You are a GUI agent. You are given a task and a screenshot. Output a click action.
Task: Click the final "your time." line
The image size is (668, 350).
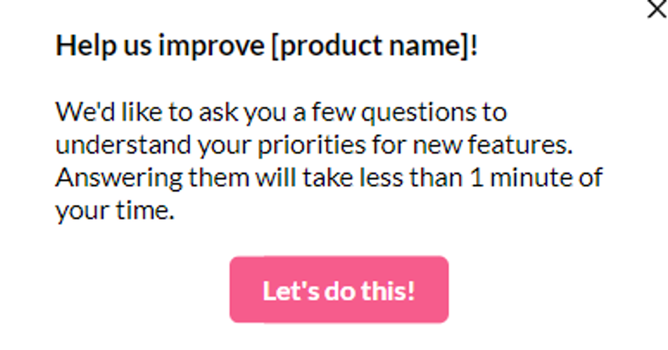(x=114, y=212)
